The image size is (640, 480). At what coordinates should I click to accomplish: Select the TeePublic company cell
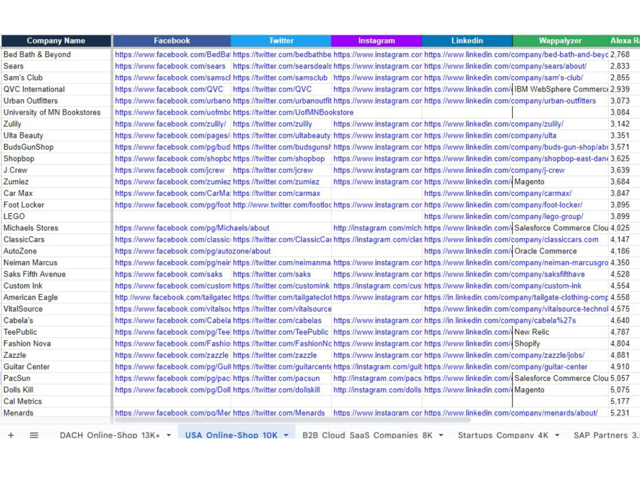tap(56, 332)
